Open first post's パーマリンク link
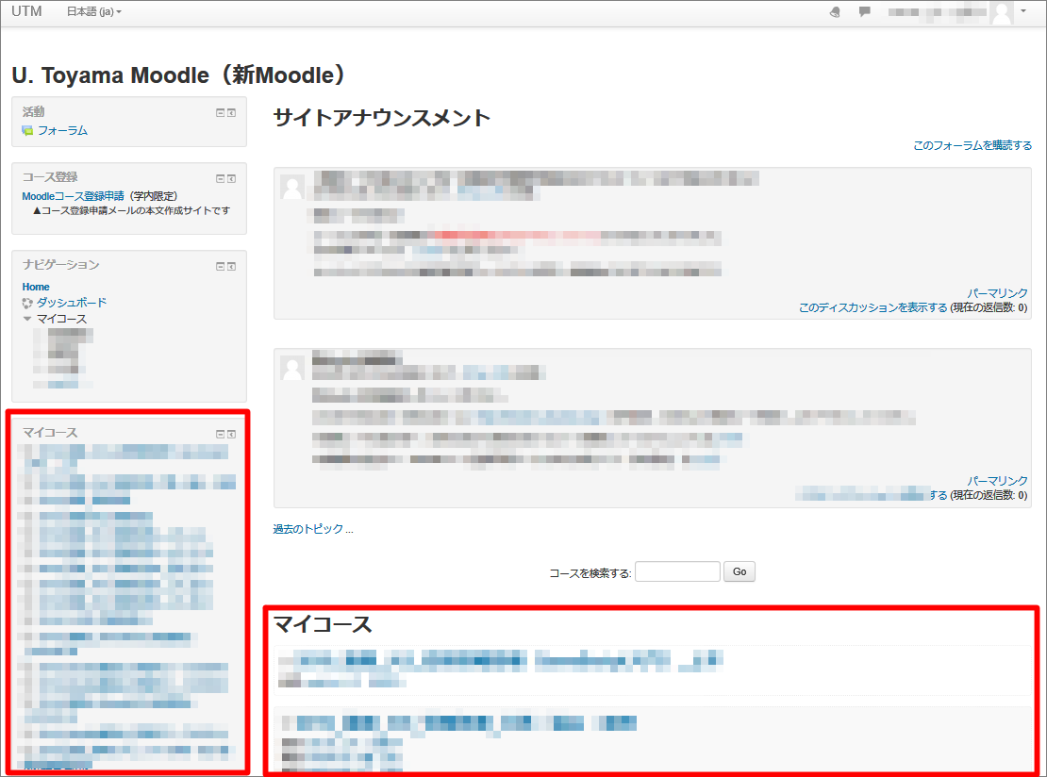This screenshot has width=1047, height=777. point(998,293)
